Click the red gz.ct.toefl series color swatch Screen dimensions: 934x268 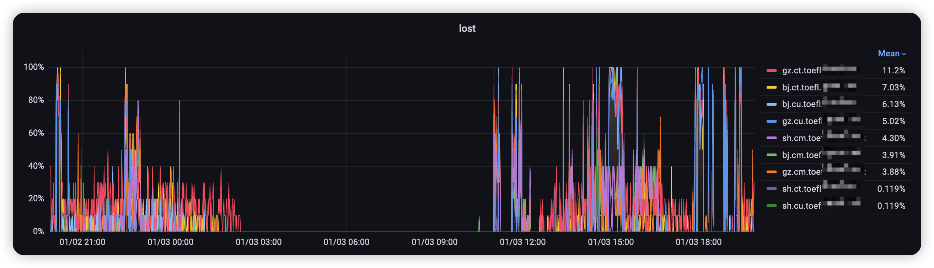771,71
